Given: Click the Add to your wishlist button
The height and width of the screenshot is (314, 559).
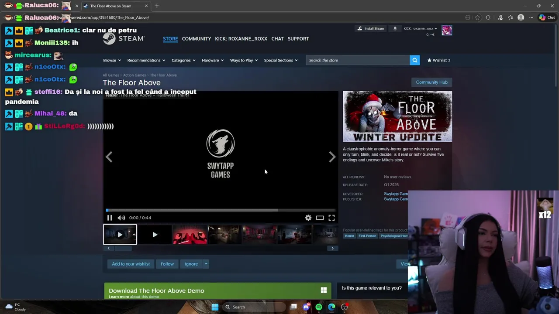Looking at the screenshot, I should tap(131, 264).
